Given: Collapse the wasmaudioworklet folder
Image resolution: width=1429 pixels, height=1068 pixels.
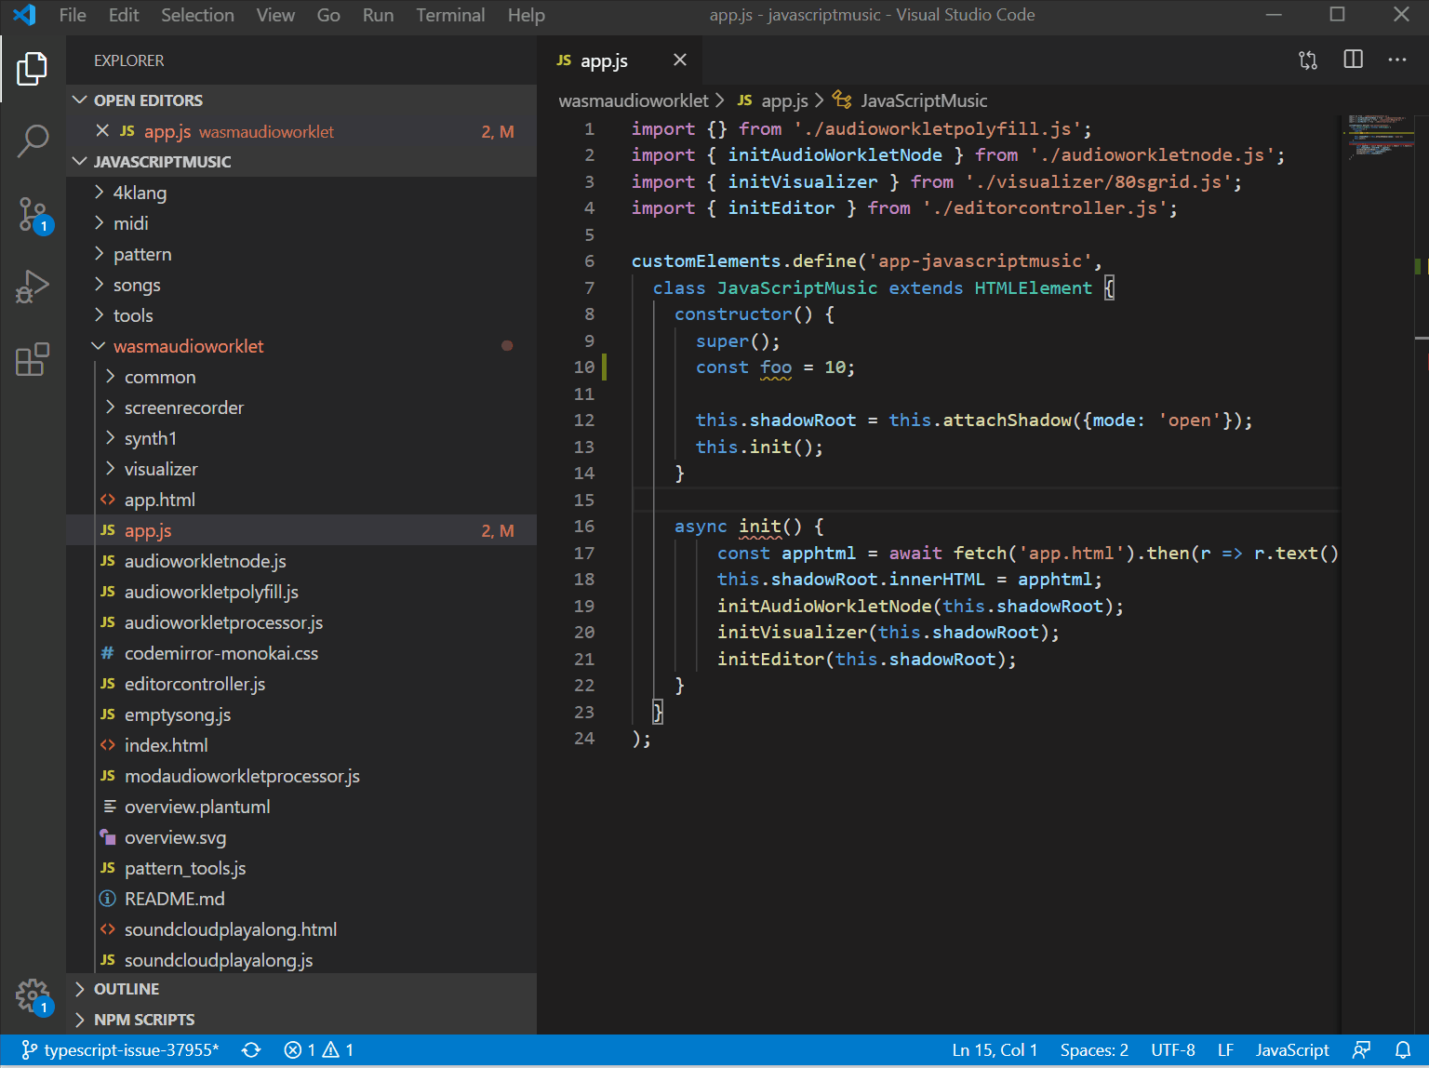Looking at the screenshot, I should click(301, 346).
